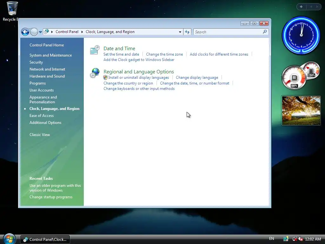Click the 12:02 AM taskbar clock
The width and height of the screenshot is (325, 244).
(x=313, y=239)
